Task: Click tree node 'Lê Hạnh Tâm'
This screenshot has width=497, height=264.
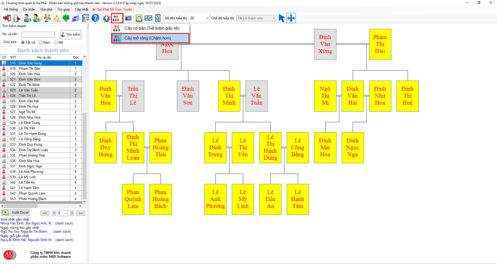Action: pyautogui.click(x=298, y=199)
